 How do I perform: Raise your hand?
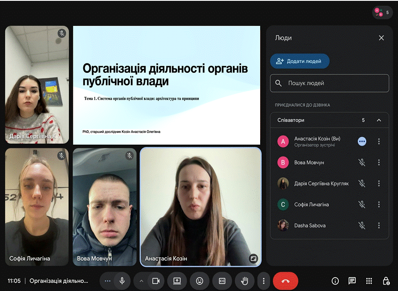click(245, 281)
